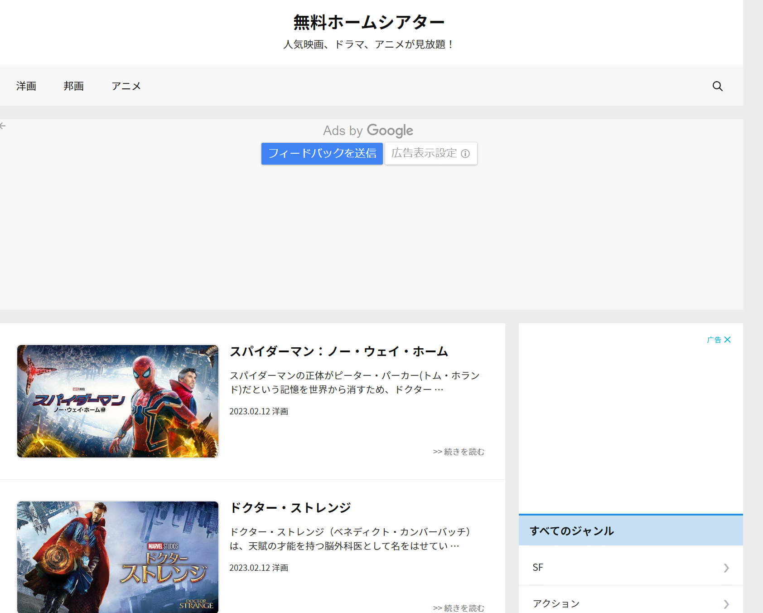Close the sidebar ad with the X icon

pyautogui.click(x=727, y=340)
